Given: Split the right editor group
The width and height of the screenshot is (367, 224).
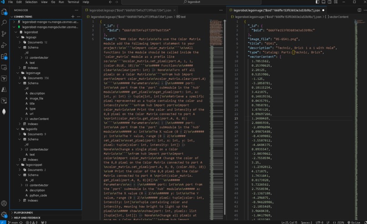Looking at the screenshot, I should 359,10.
